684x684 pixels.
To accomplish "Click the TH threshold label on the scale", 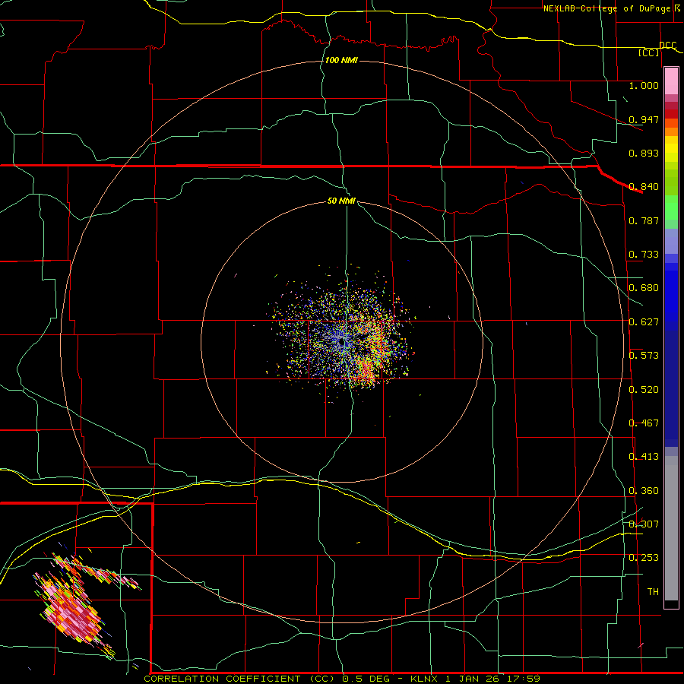I will (x=653, y=592).
